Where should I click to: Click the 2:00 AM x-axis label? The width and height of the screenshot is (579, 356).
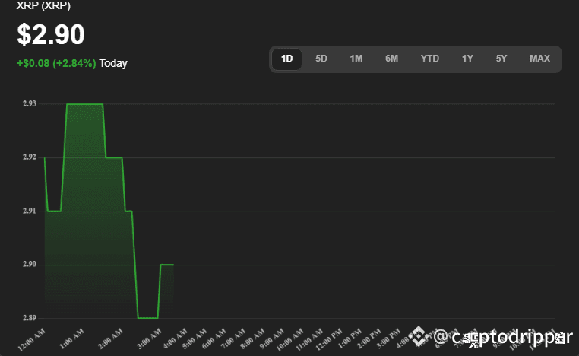click(x=111, y=339)
